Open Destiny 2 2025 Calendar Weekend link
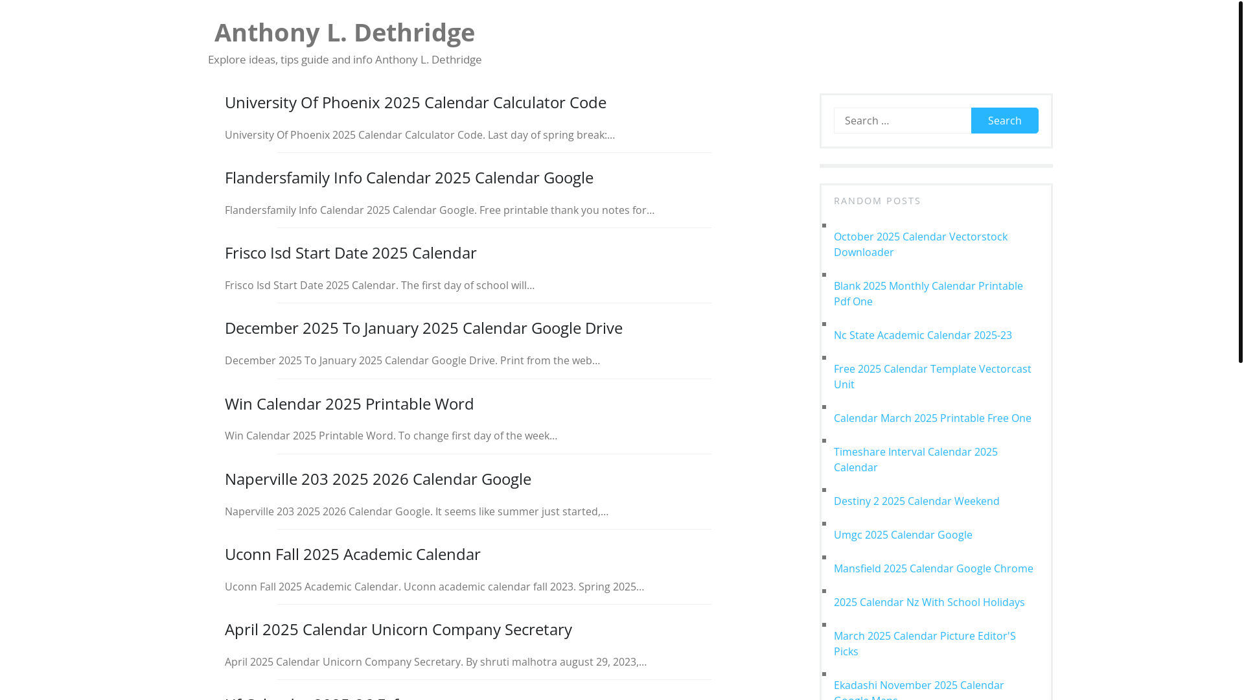 tap(916, 501)
